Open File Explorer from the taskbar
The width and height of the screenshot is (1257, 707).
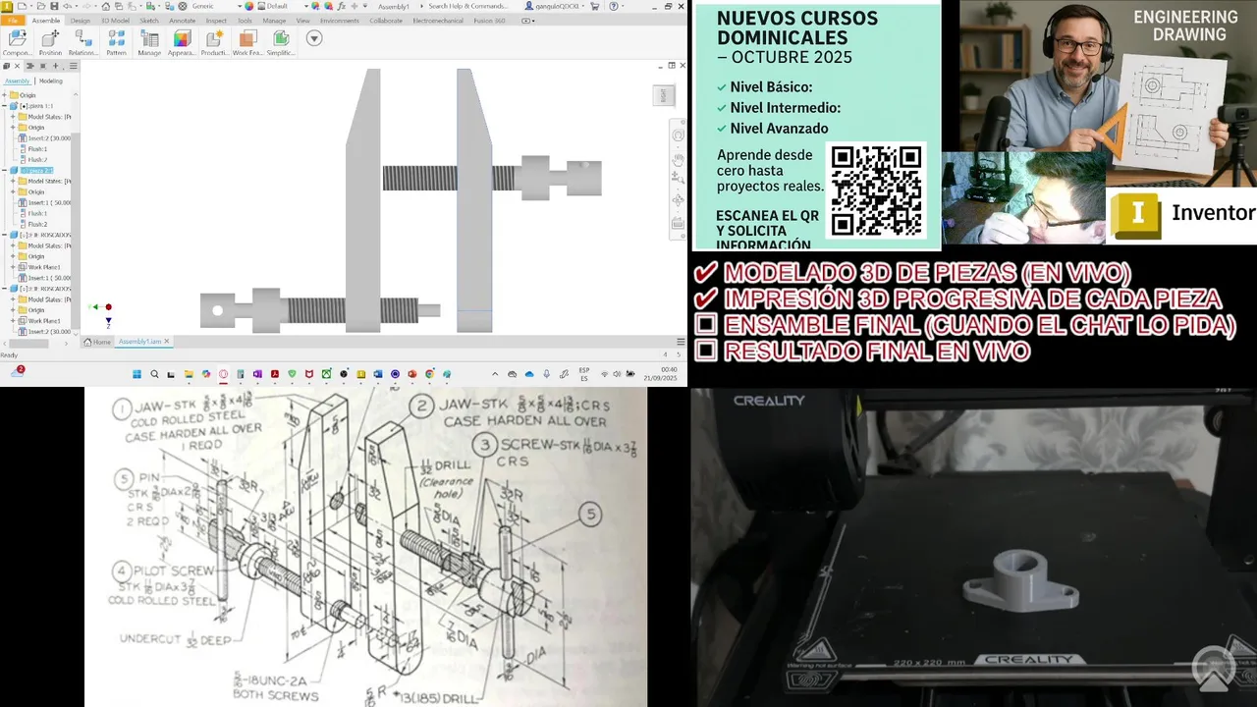click(189, 374)
